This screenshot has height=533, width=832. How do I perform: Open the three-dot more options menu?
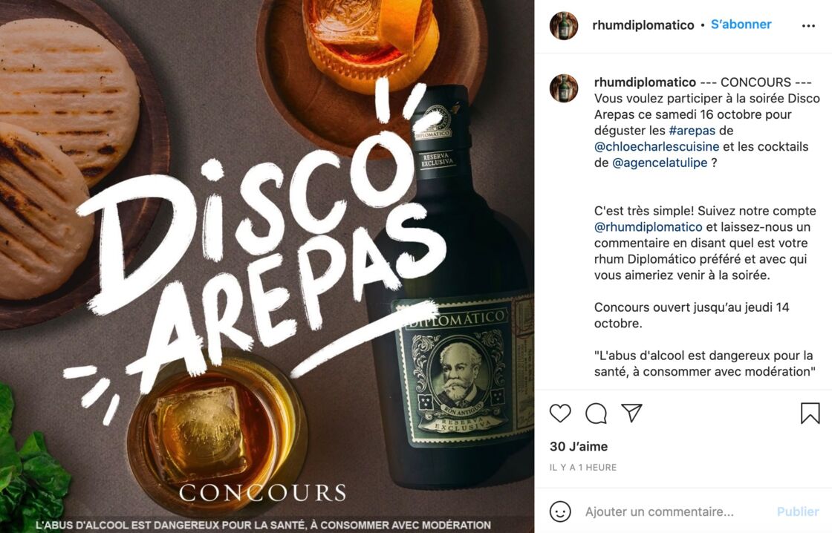coord(808,26)
